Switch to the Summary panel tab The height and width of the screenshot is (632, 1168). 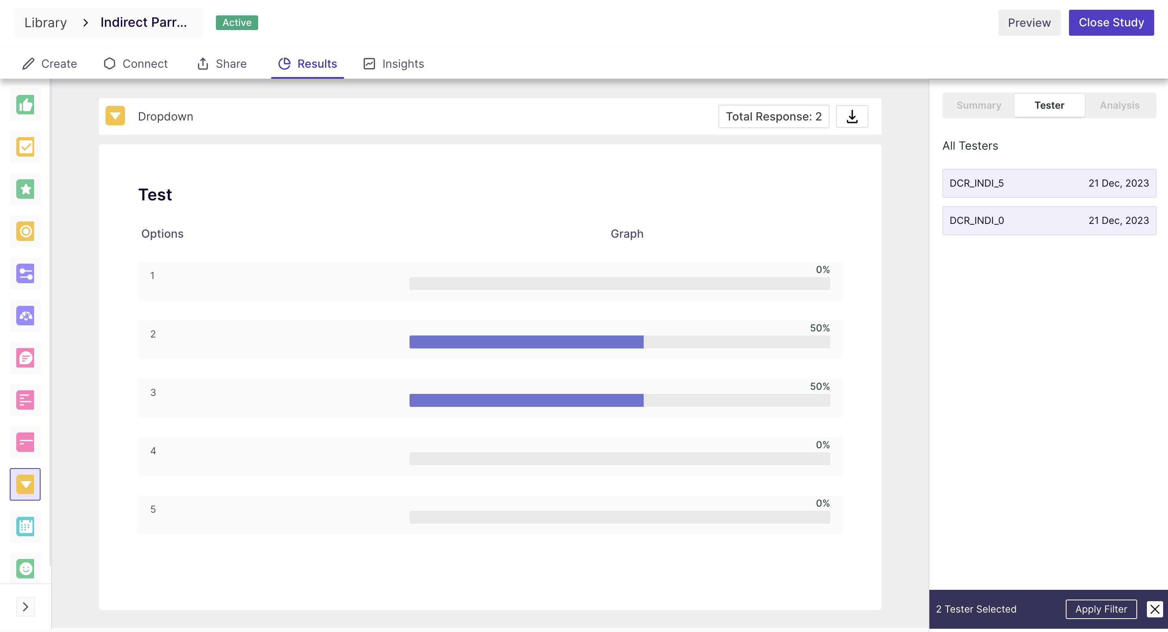[978, 105]
